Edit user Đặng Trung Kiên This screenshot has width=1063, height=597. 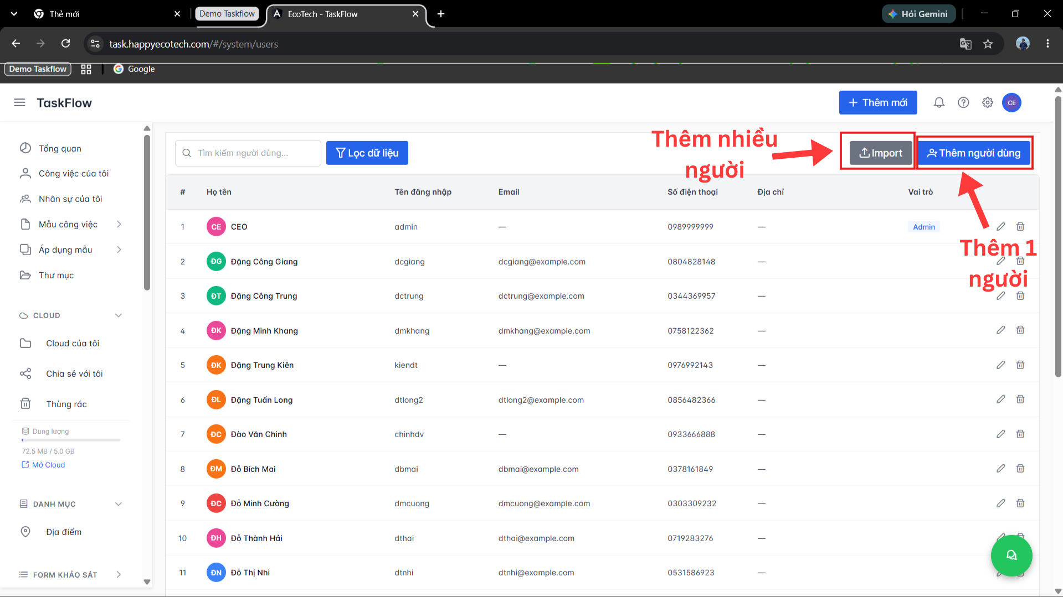(1000, 365)
